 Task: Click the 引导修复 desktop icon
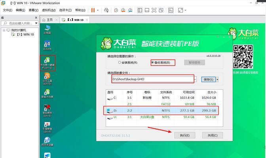click(x=47, y=127)
